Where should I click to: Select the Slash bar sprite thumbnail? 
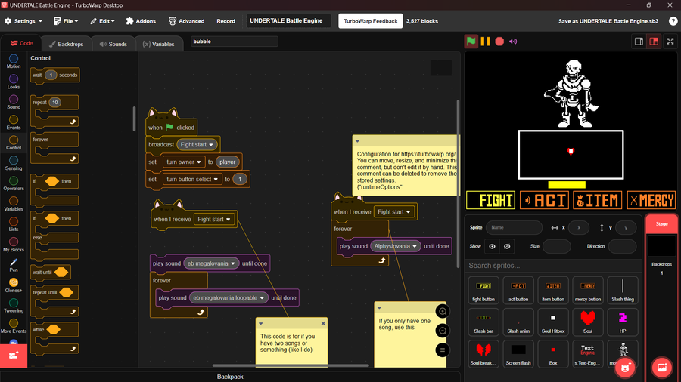point(484,322)
